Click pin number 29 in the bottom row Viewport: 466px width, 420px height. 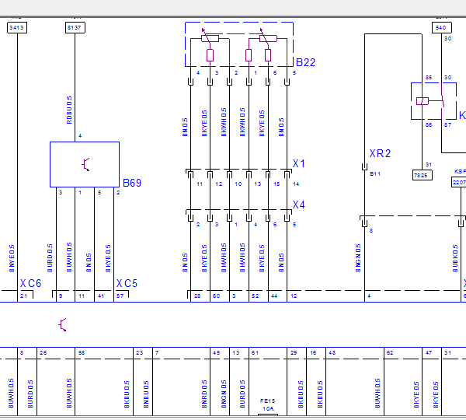click(x=294, y=353)
